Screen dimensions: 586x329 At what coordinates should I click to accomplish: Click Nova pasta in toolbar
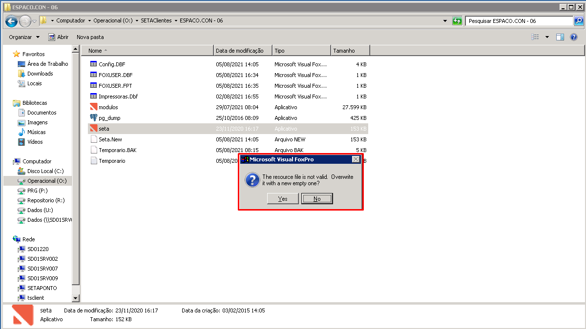pyautogui.click(x=90, y=37)
